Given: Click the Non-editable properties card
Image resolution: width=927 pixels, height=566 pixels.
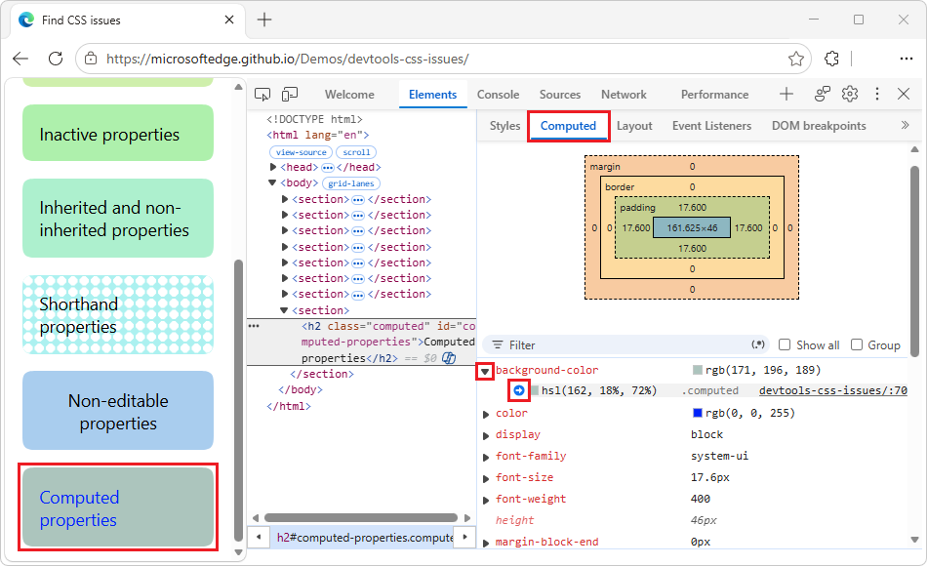Looking at the screenshot, I should (x=118, y=411).
